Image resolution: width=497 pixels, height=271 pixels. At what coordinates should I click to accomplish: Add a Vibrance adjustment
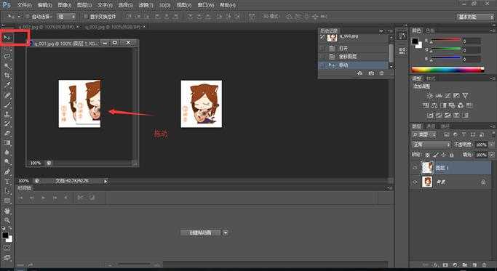click(465, 95)
